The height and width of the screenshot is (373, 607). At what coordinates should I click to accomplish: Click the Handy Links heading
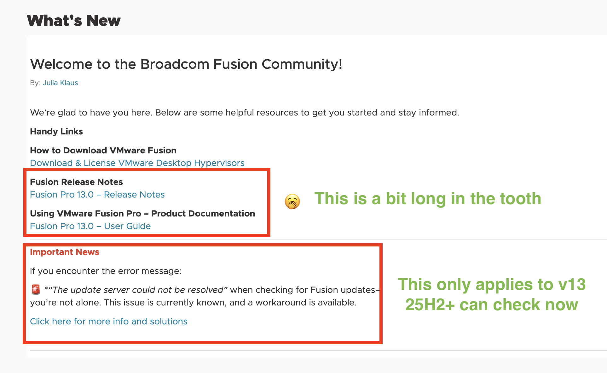click(56, 132)
